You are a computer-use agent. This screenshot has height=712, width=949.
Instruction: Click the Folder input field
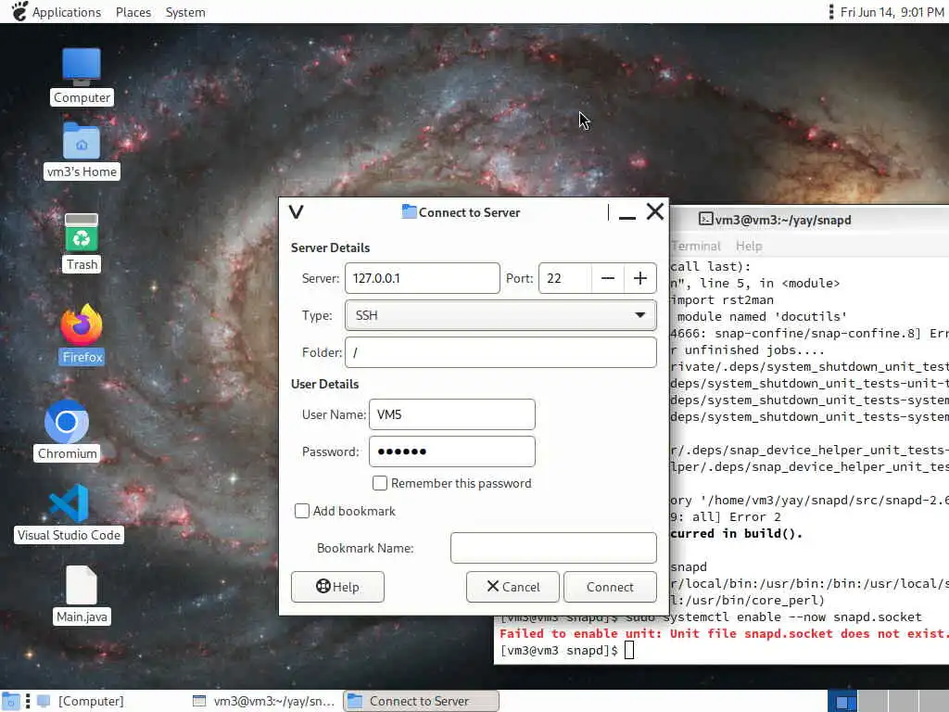tap(500, 352)
